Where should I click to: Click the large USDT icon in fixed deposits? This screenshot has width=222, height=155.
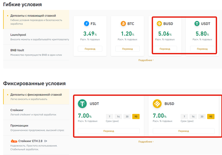pyautogui.click(x=83, y=104)
